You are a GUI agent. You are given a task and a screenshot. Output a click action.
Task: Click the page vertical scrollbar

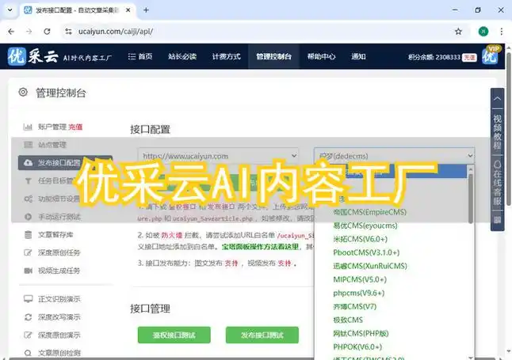tap(508, 129)
